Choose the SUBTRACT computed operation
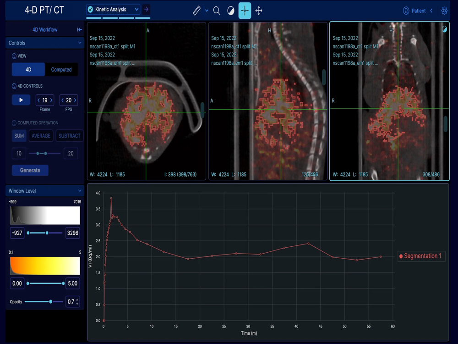Screen dimensions: 458x344 (x=69, y=136)
